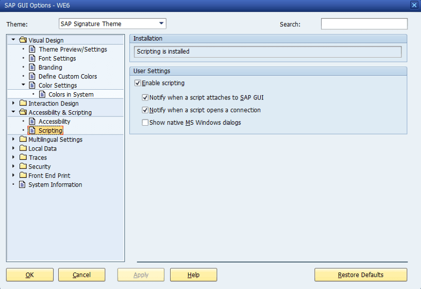Viewport: 421px width, 289px height.
Task: Click the System Information document icon
Action: tap(22, 184)
